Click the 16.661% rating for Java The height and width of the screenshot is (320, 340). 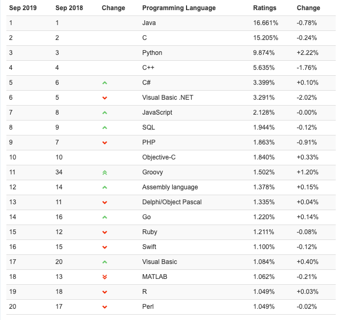pos(264,23)
